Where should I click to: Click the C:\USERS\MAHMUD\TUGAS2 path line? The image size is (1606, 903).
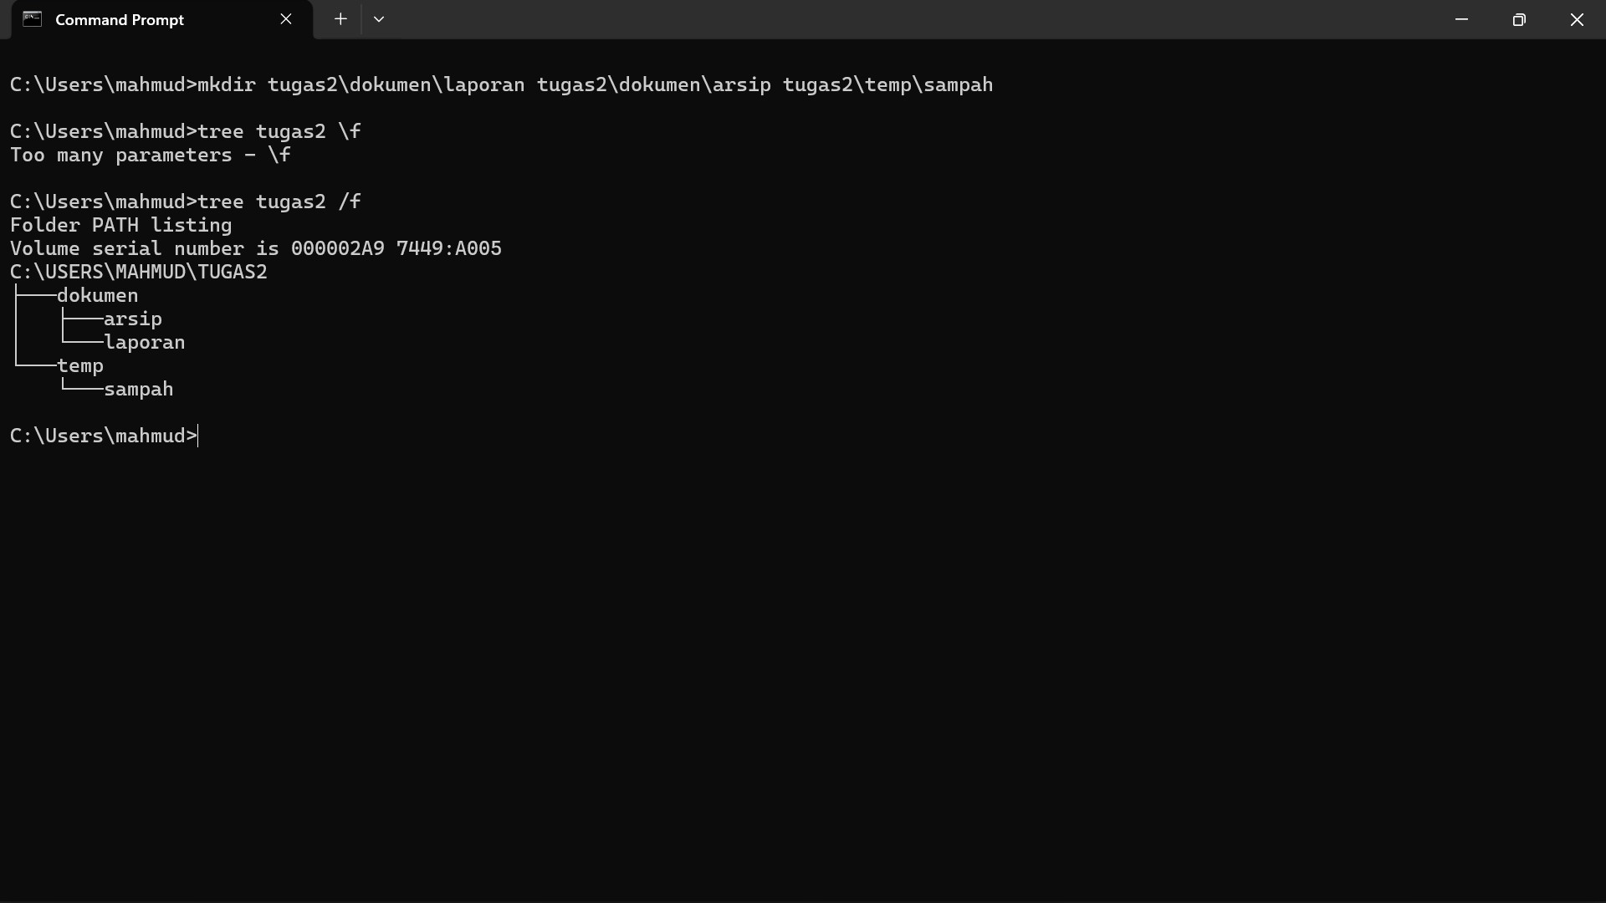click(139, 272)
